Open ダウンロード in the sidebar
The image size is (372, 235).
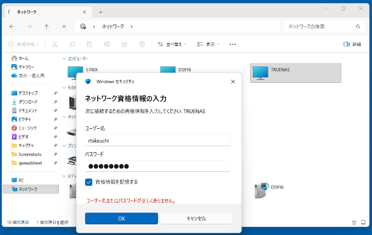25,102
